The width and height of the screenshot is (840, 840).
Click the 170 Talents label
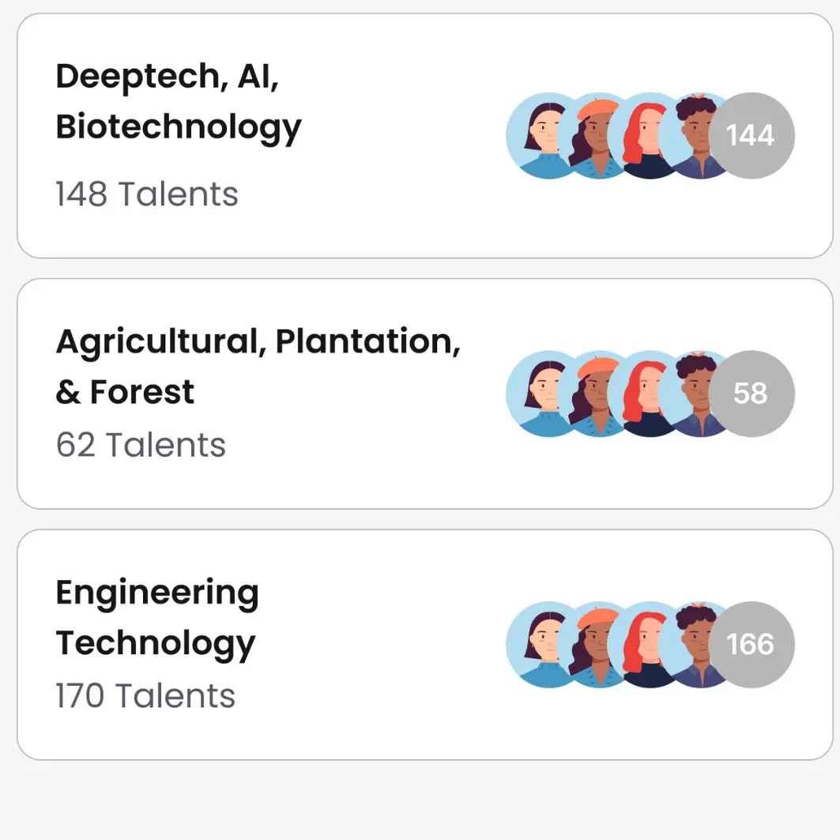145,696
